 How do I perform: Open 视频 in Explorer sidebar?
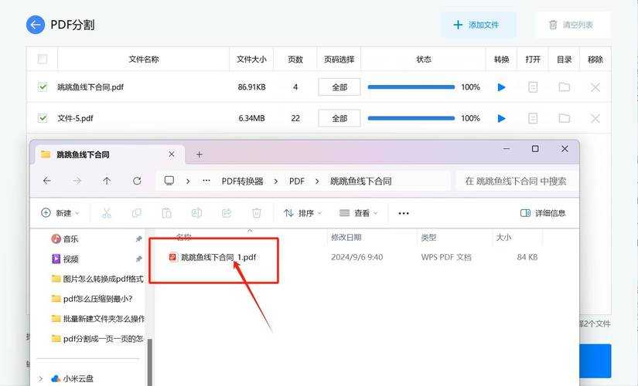pos(65,259)
